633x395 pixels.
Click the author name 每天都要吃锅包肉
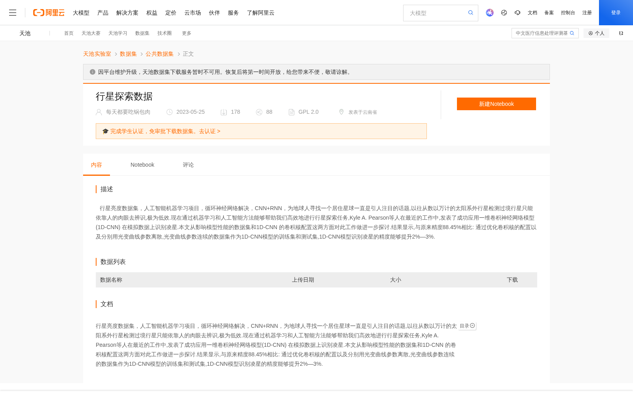(x=128, y=112)
